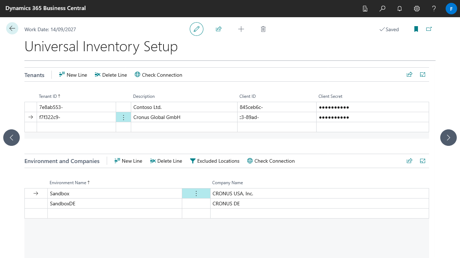This screenshot has height=258, width=460.
Task: Toggle edit mode with pencil icon
Action: [x=197, y=29]
